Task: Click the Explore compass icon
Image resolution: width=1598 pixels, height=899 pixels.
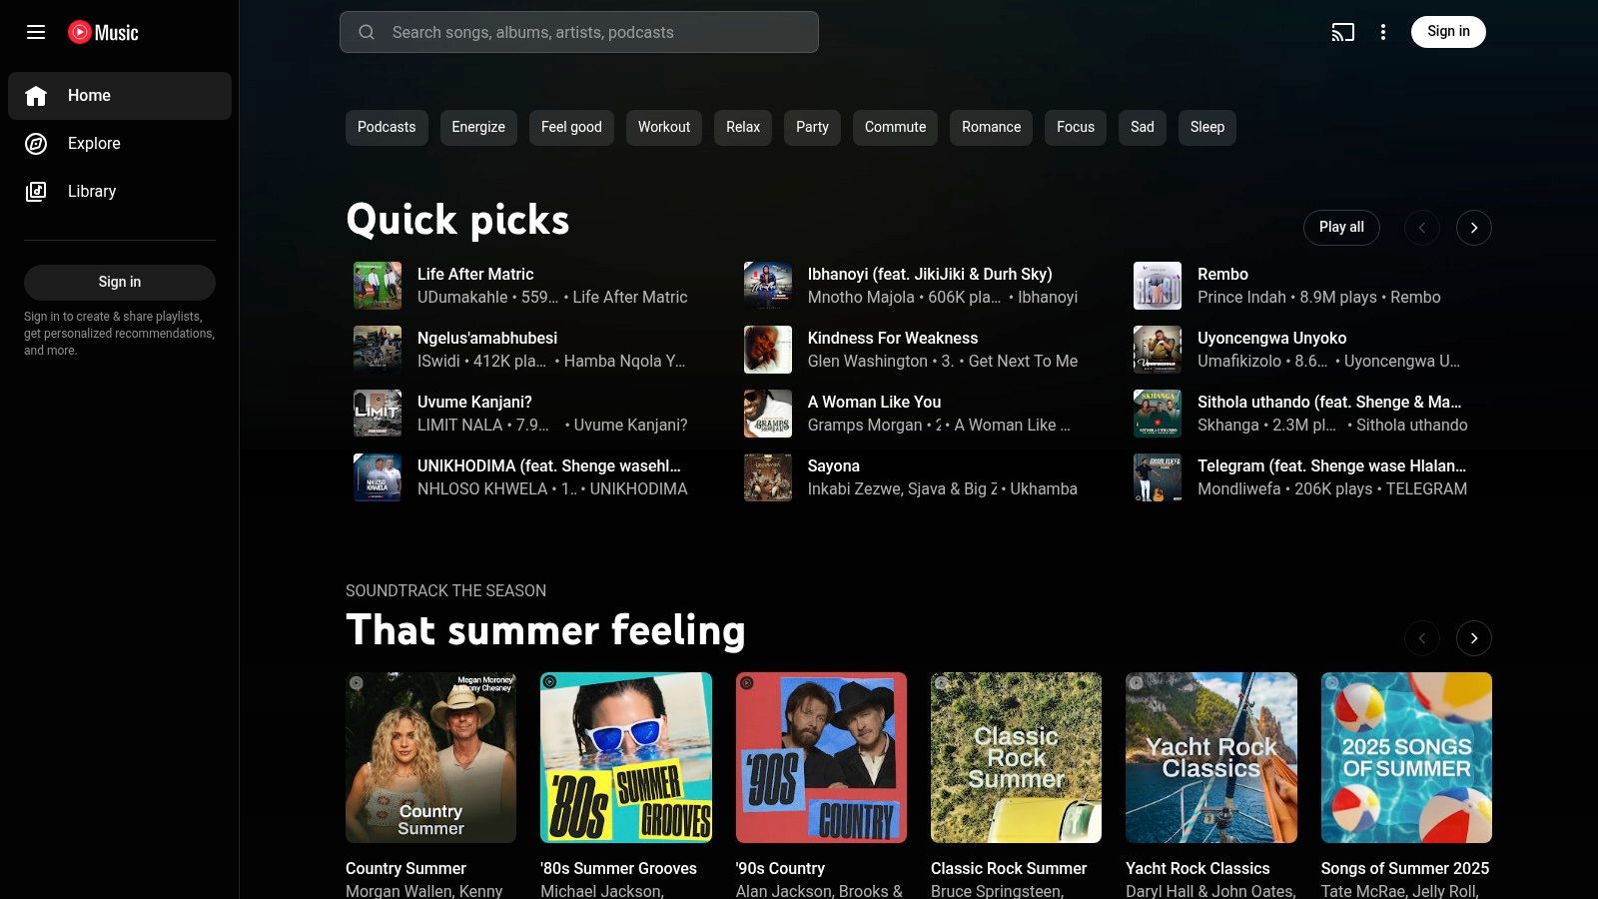Action: pyautogui.click(x=36, y=144)
